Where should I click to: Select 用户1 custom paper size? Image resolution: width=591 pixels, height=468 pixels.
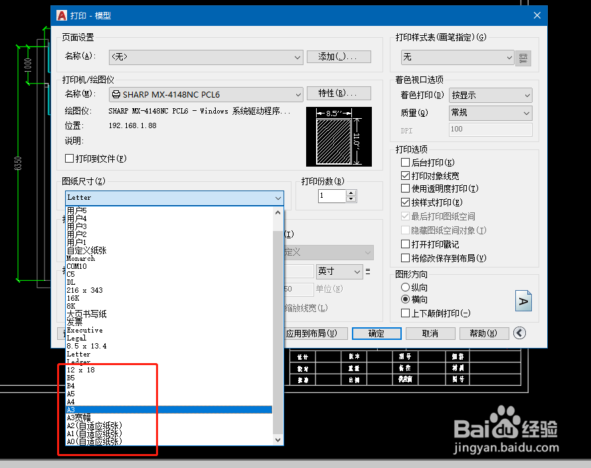coord(169,242)
